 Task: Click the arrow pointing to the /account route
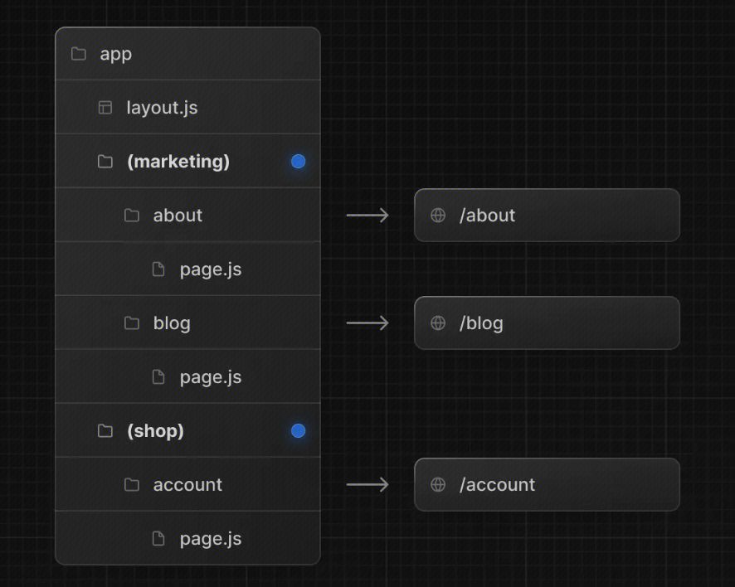(x=367, y=485)
